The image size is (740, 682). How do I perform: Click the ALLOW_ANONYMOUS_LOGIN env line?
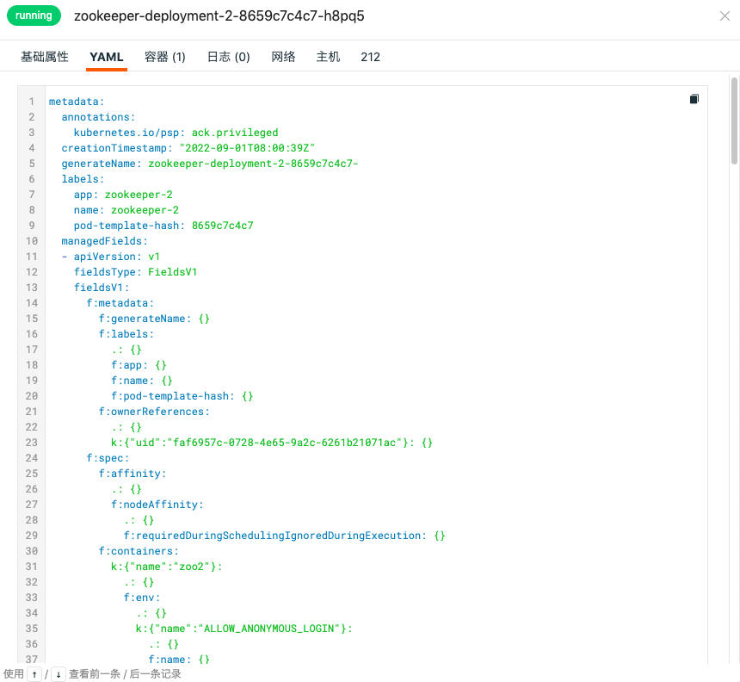[x=244, y=629]
